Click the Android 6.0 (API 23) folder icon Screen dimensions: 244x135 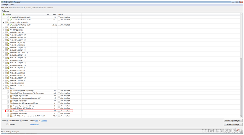point(8,45)
